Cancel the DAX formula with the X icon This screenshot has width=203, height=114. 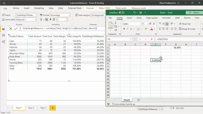(11, 28)
